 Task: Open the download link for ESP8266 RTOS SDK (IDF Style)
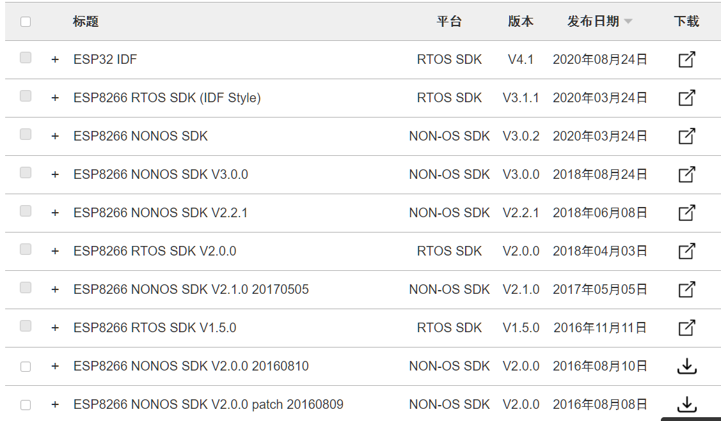click(686, 98)
